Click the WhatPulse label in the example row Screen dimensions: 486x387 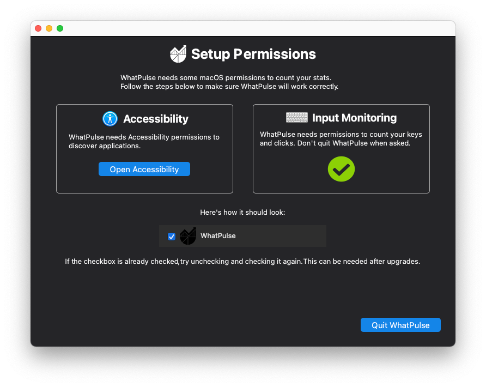tap(218, 236)
